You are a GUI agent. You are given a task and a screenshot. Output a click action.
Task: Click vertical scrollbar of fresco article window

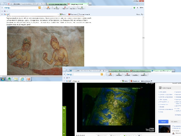(x=144, y=42)
